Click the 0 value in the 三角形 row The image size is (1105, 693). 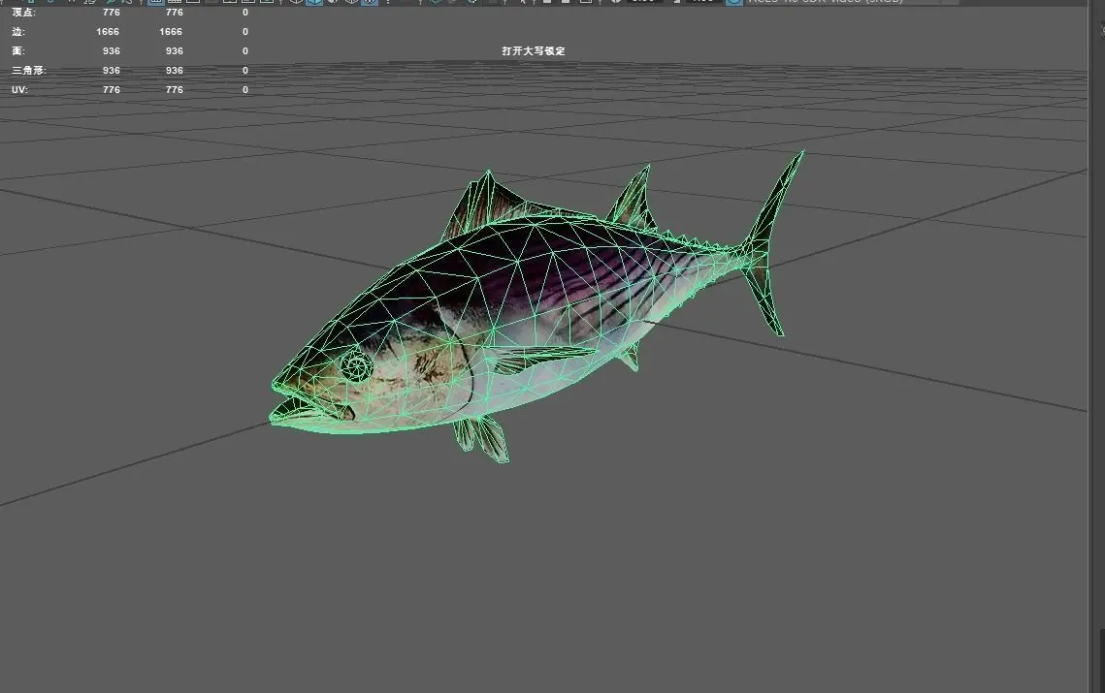[x=245, y=71]
